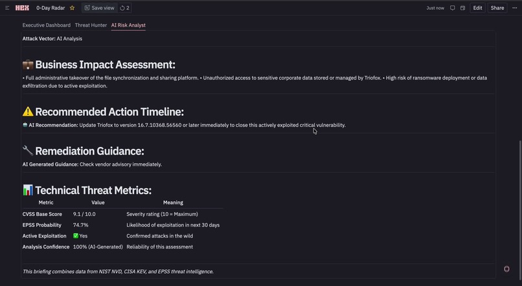522x286 pixels.
Task: Click the Edit button
Action: [477, 8]
